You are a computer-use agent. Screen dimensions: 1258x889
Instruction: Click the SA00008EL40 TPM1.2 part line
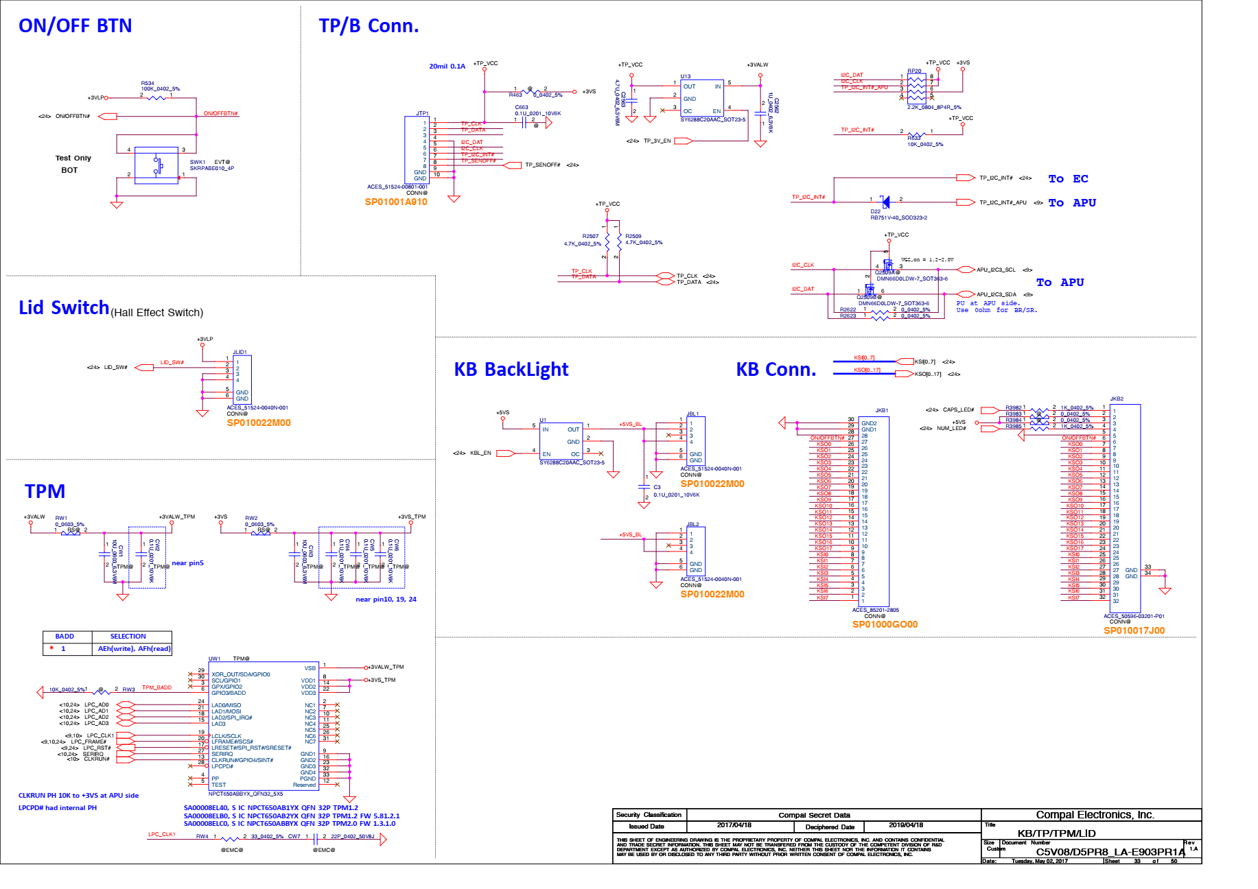pyautogui.click(x=271, y=808)
